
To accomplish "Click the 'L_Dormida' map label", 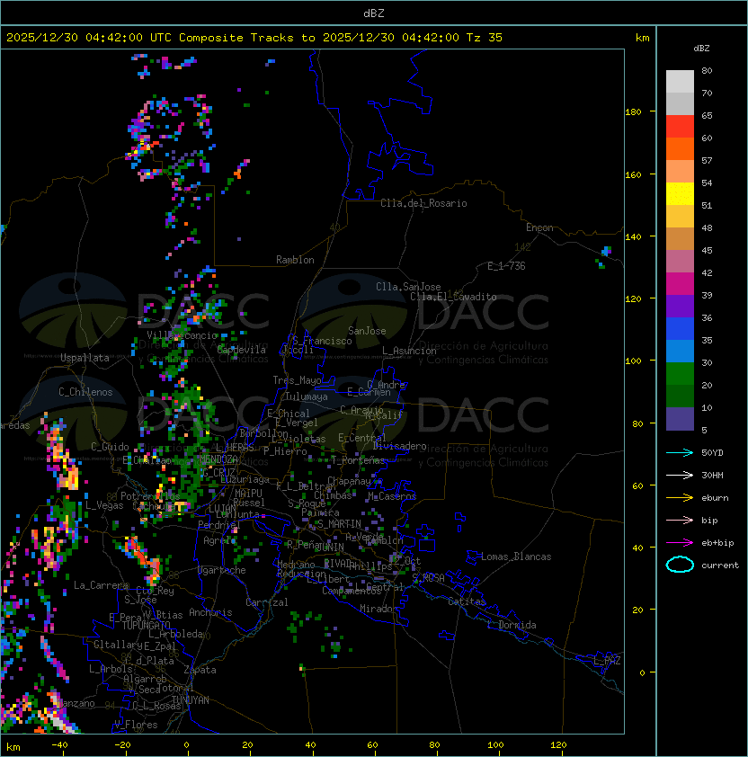I will pyautogui.click(x=512, y=625).
